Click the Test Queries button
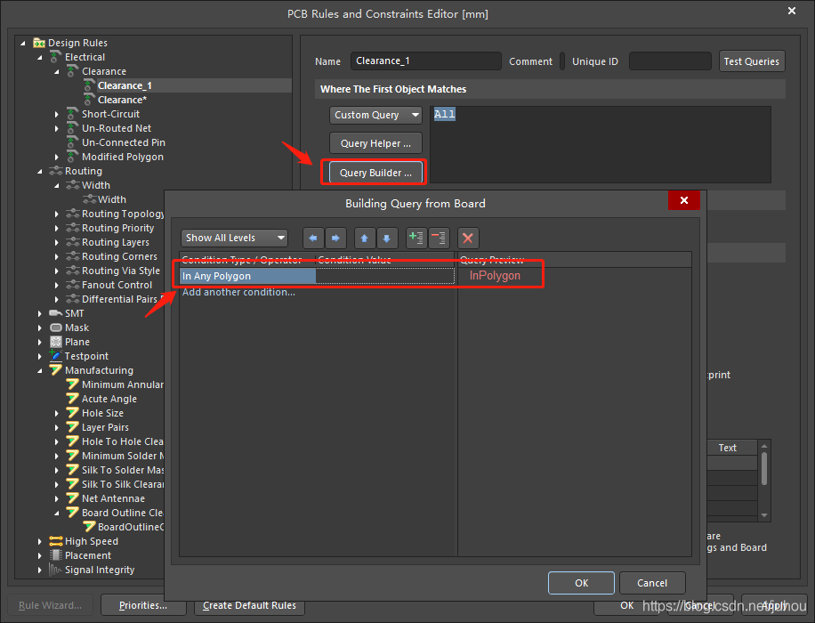Image resolution: width=815 pixels, height=623 pixels. tap(751, 61)
